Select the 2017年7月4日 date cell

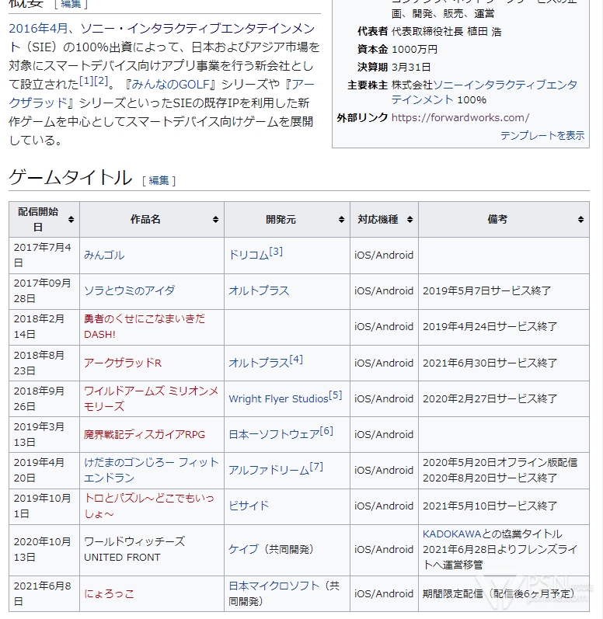44,255
